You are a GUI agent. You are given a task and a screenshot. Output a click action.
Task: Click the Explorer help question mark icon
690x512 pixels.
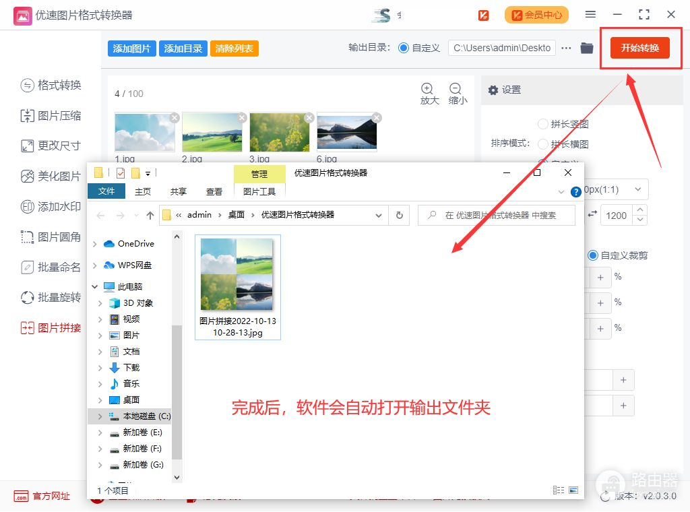(575, 192)
